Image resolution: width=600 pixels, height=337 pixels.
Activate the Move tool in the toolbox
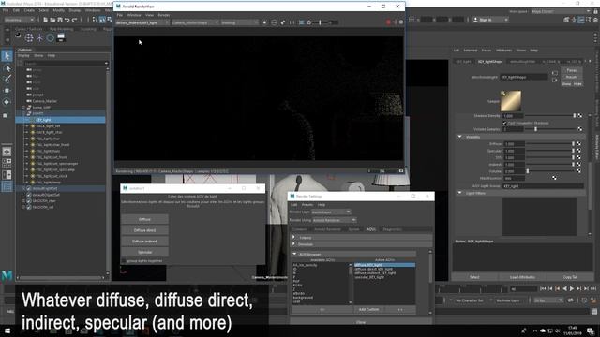click(x=7, y=91)
